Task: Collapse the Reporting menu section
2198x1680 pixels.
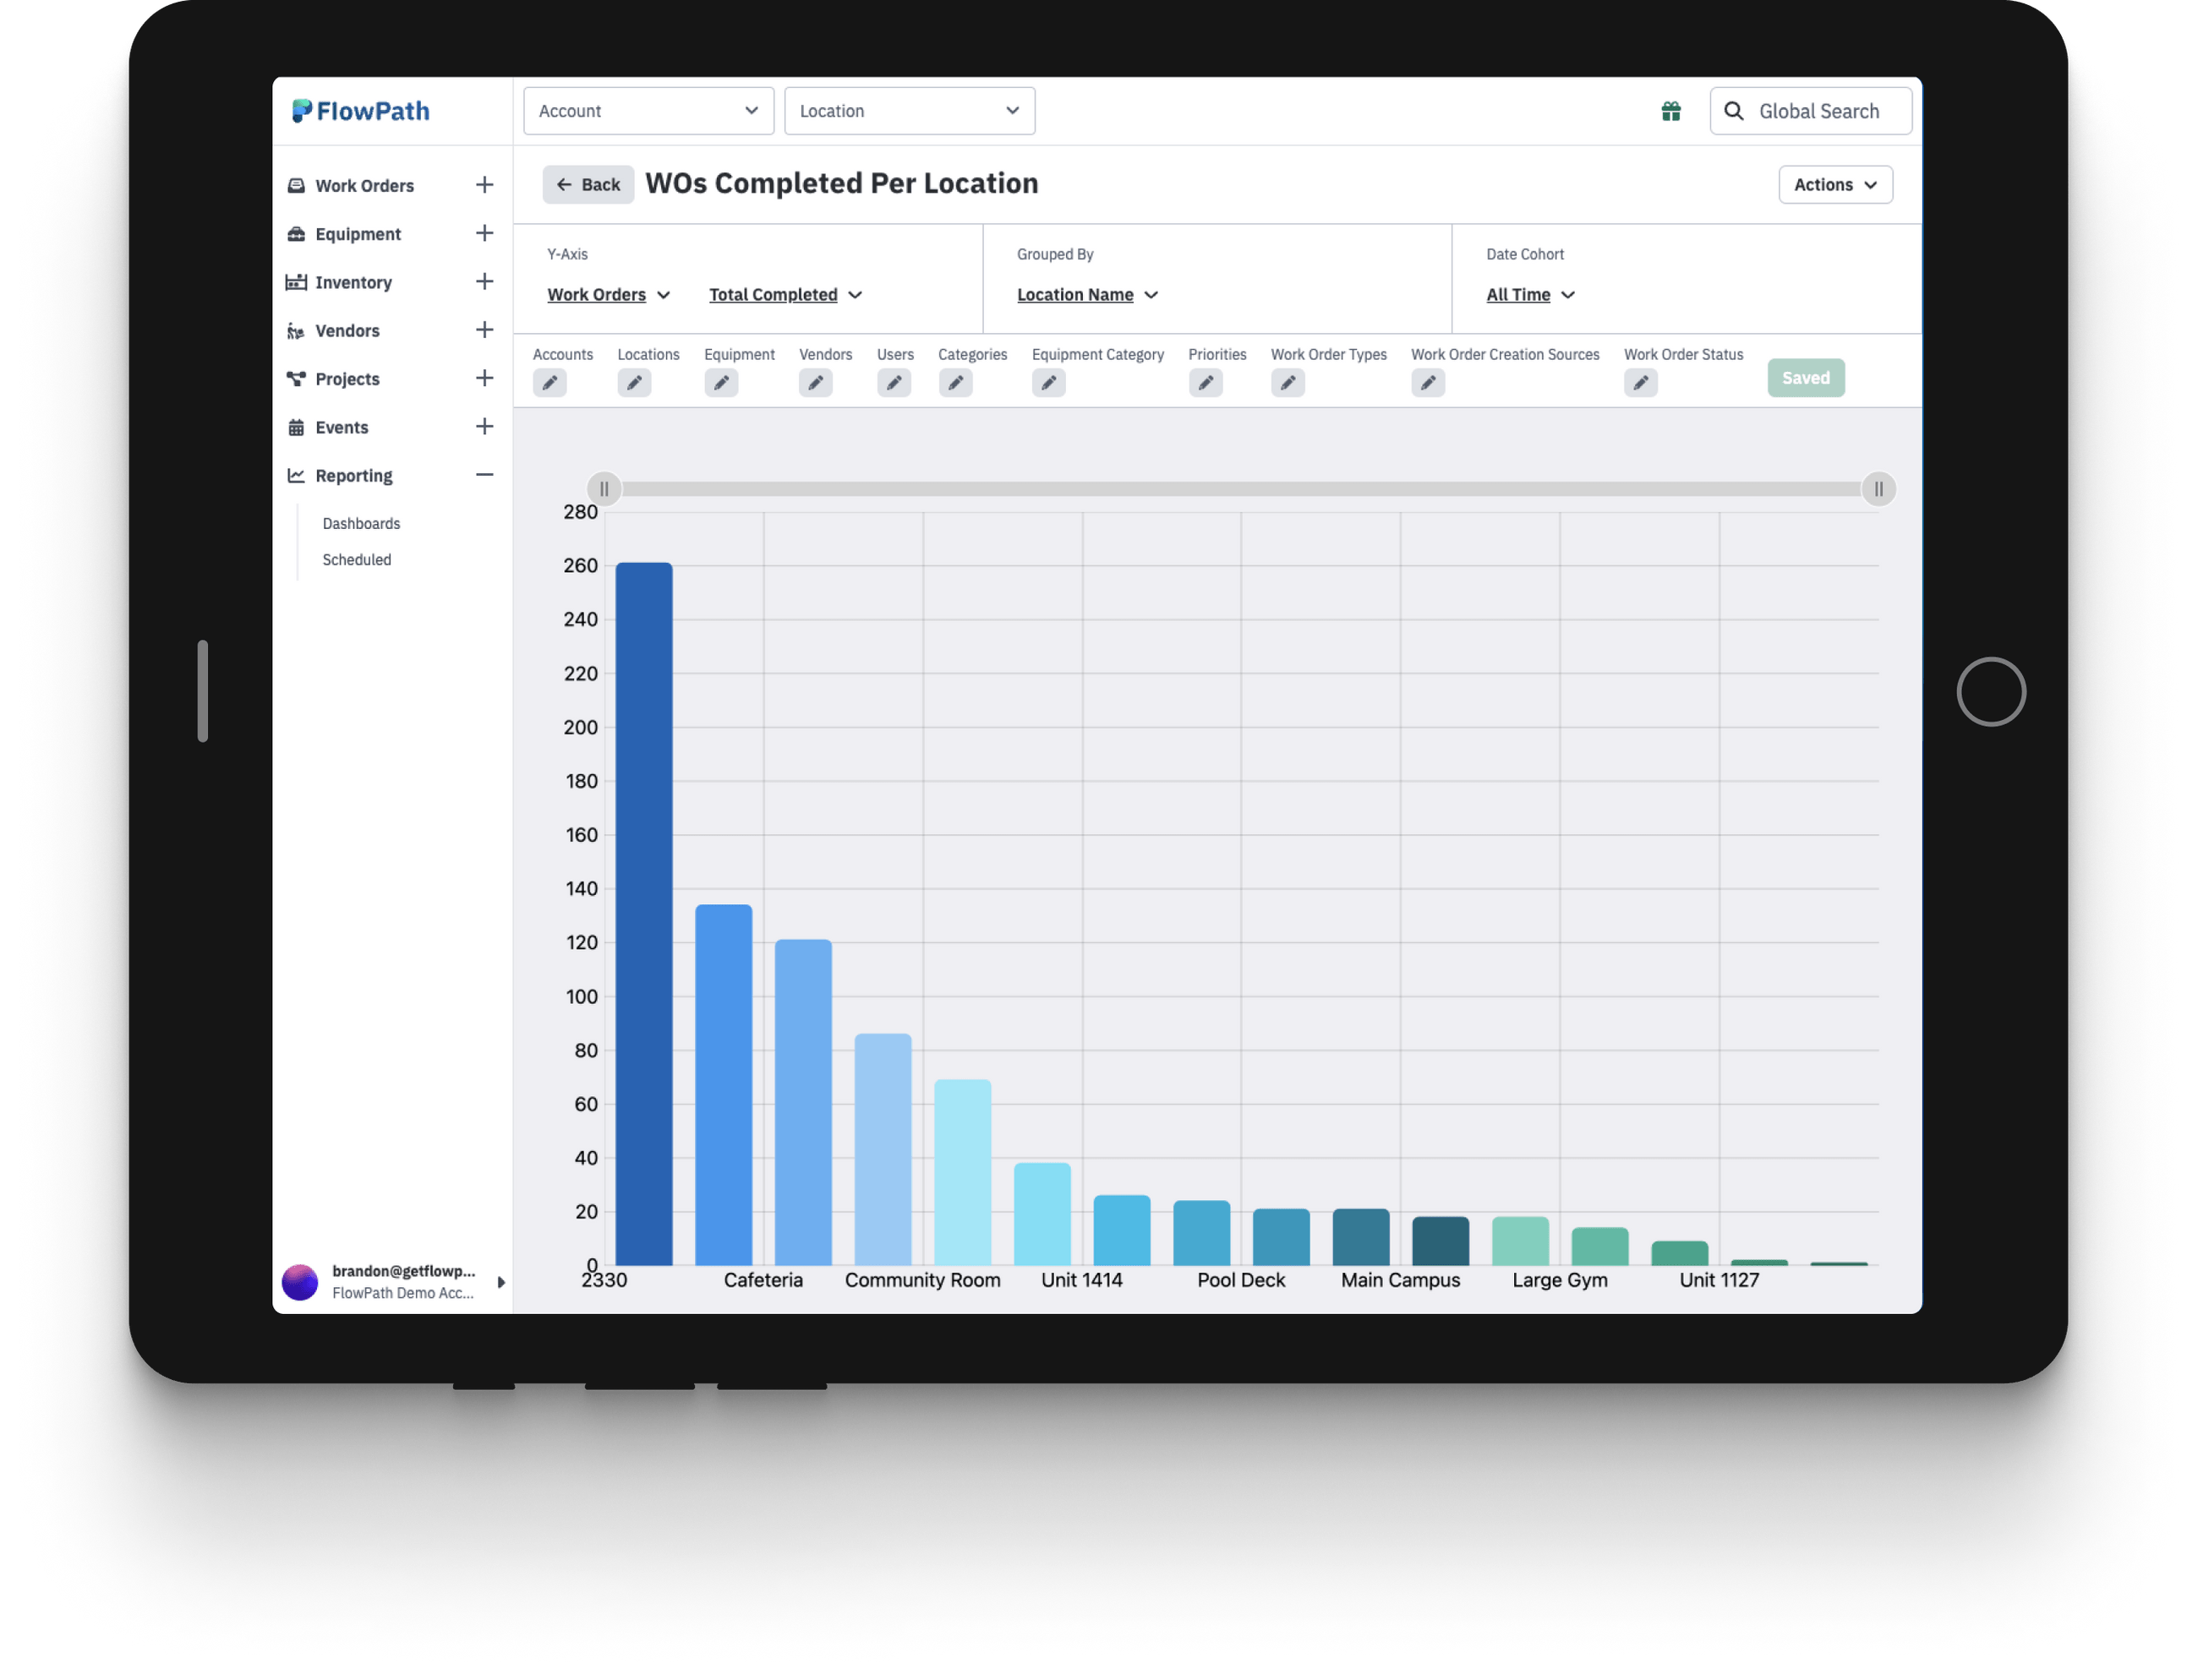Action: [484, 475]
